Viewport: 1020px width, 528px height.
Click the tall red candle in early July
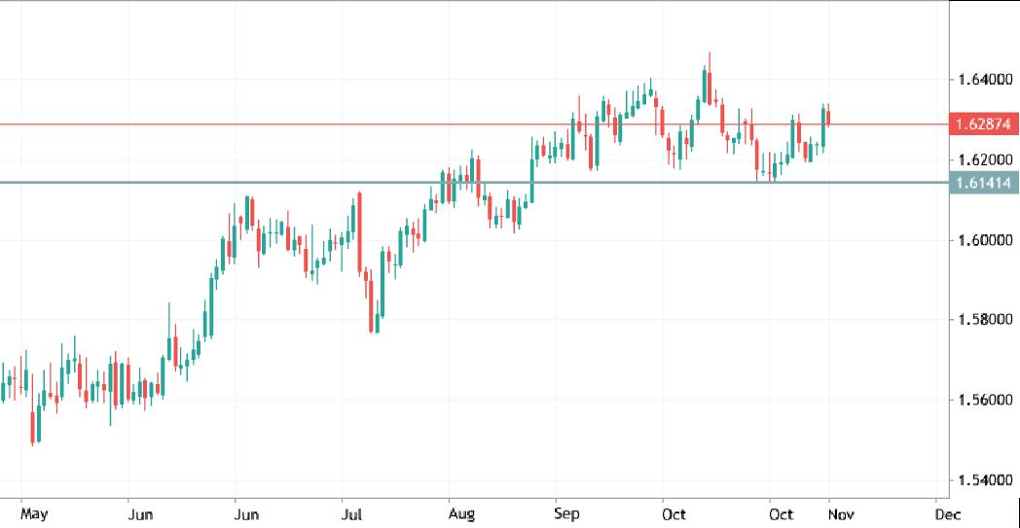click(360, 231)
